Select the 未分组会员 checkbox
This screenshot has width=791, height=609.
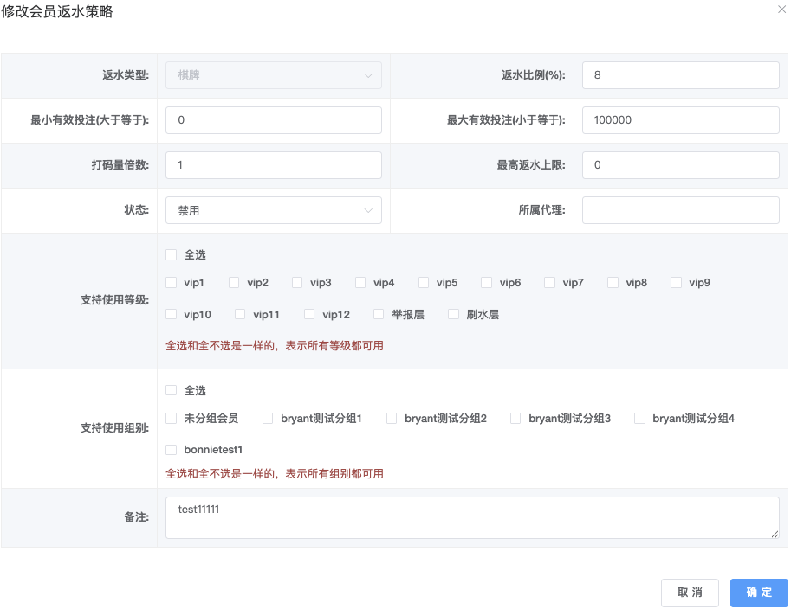(x=172, y=419)
